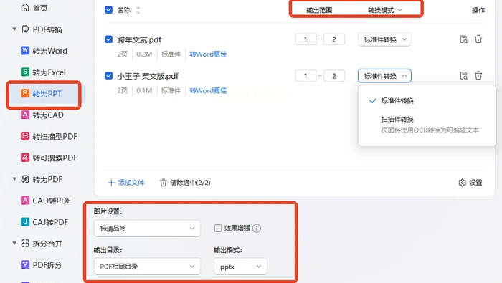The width and height of the screenshot is (502, 283).
Task: Select 扫描件转换 in the dropdown menu
Action: (x=427, y=125)
